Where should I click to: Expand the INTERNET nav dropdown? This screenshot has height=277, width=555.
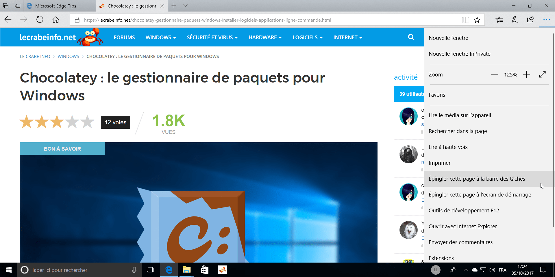pyautogui.click(x=348, y=38)
